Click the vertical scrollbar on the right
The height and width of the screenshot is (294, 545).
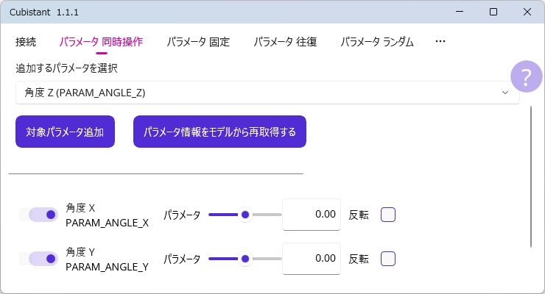(531, 176)
